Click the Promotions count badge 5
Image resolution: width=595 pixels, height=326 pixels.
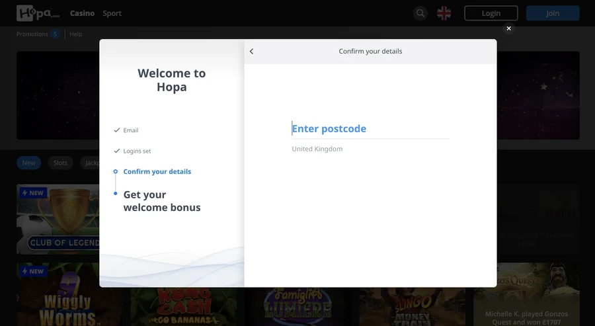click(x=55, y=34)
